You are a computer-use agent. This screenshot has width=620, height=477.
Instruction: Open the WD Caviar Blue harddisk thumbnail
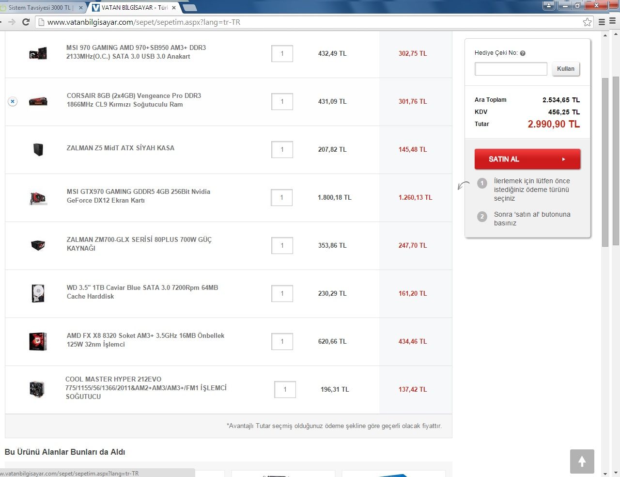point(38,293)
